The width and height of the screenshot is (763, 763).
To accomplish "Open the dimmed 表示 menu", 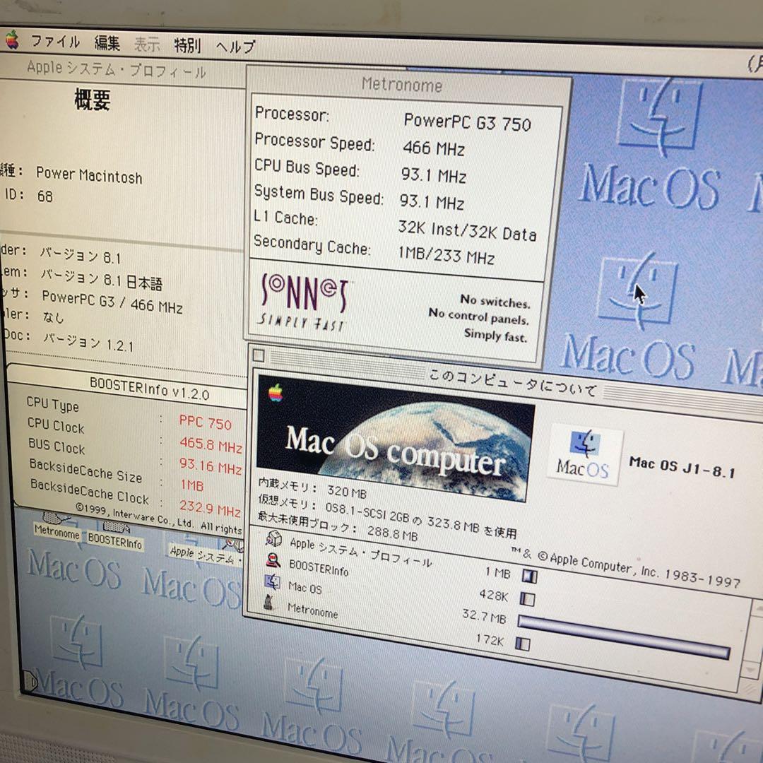I will tap(146, 45).
